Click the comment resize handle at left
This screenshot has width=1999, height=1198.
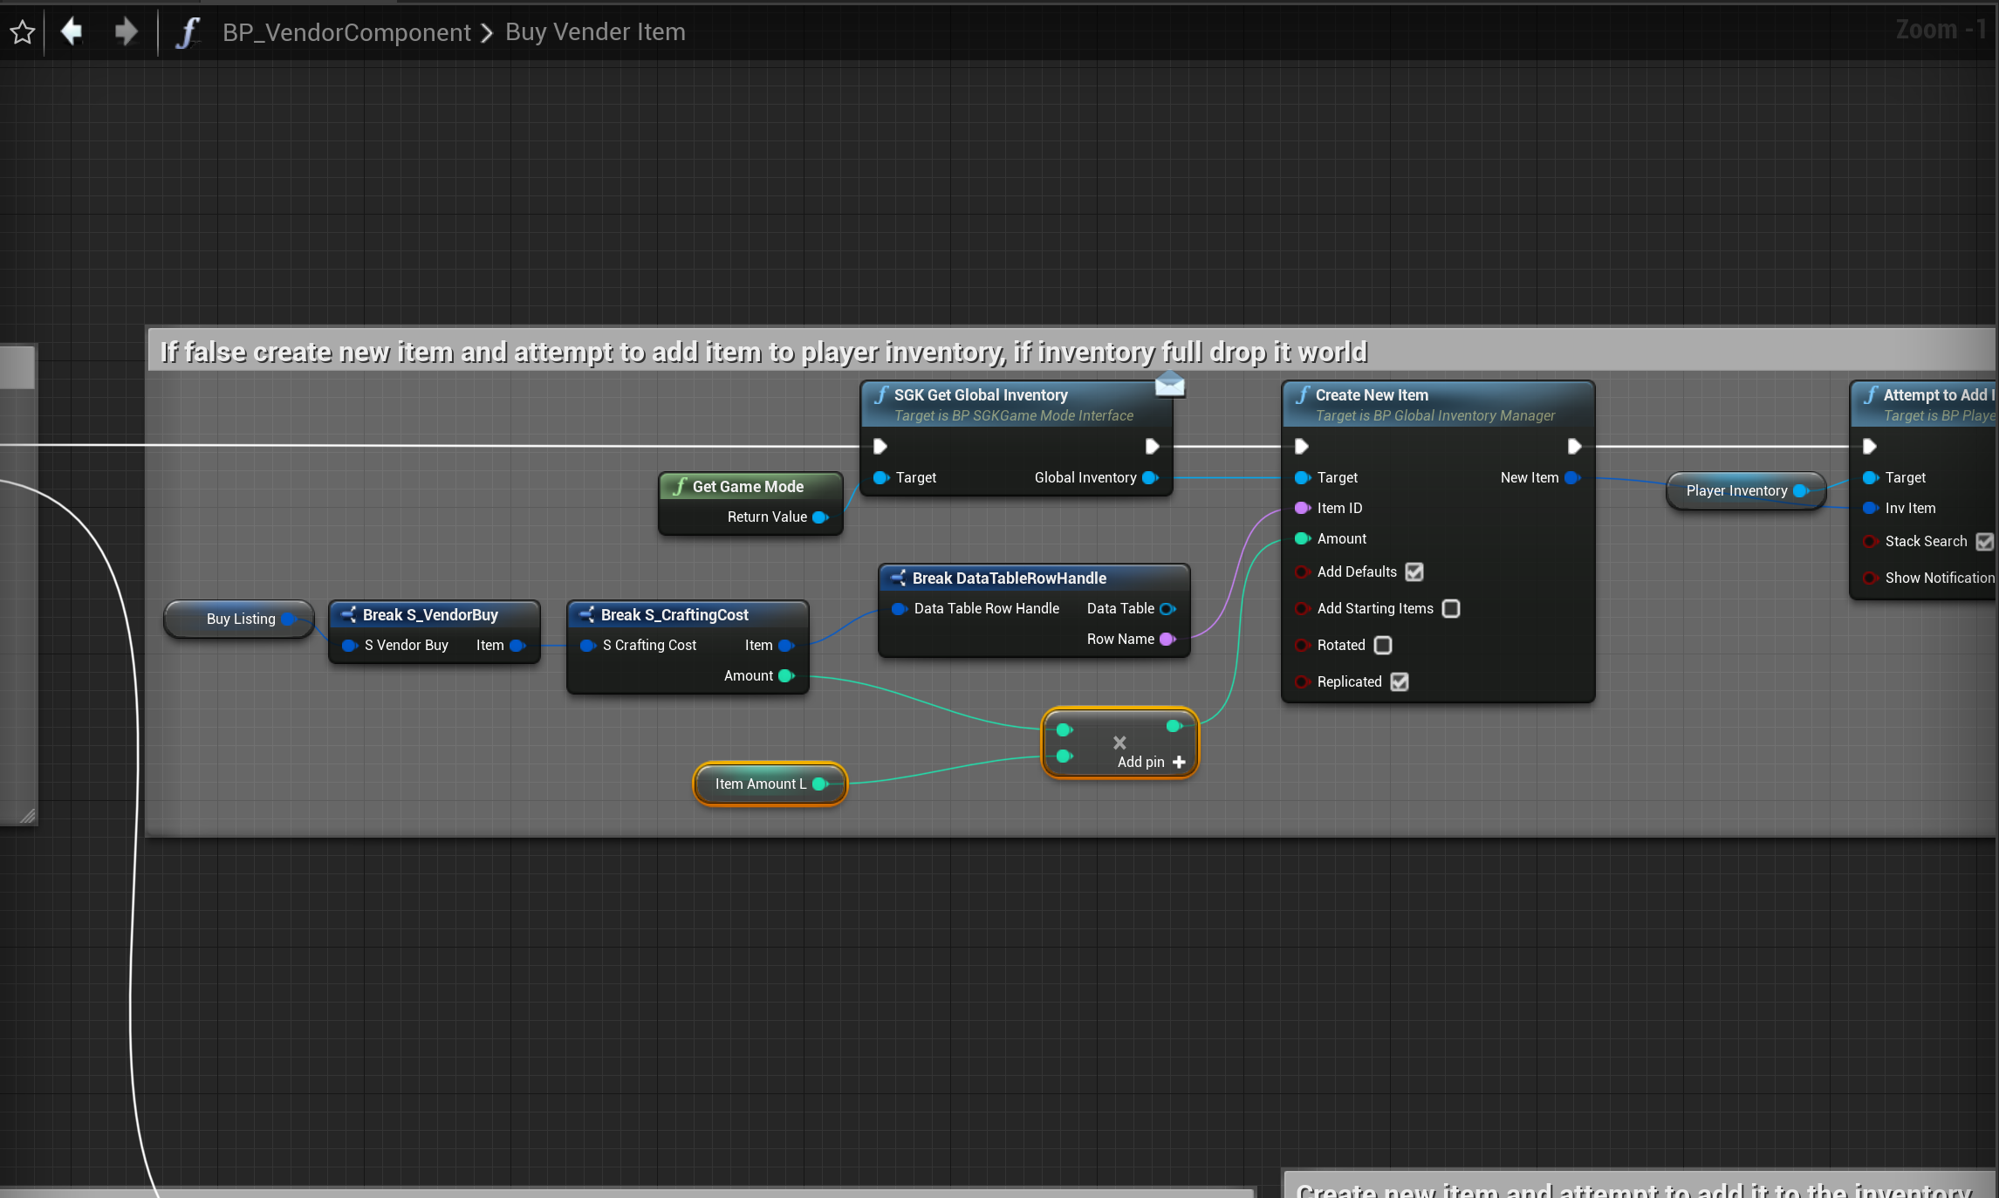click(27, 816)
